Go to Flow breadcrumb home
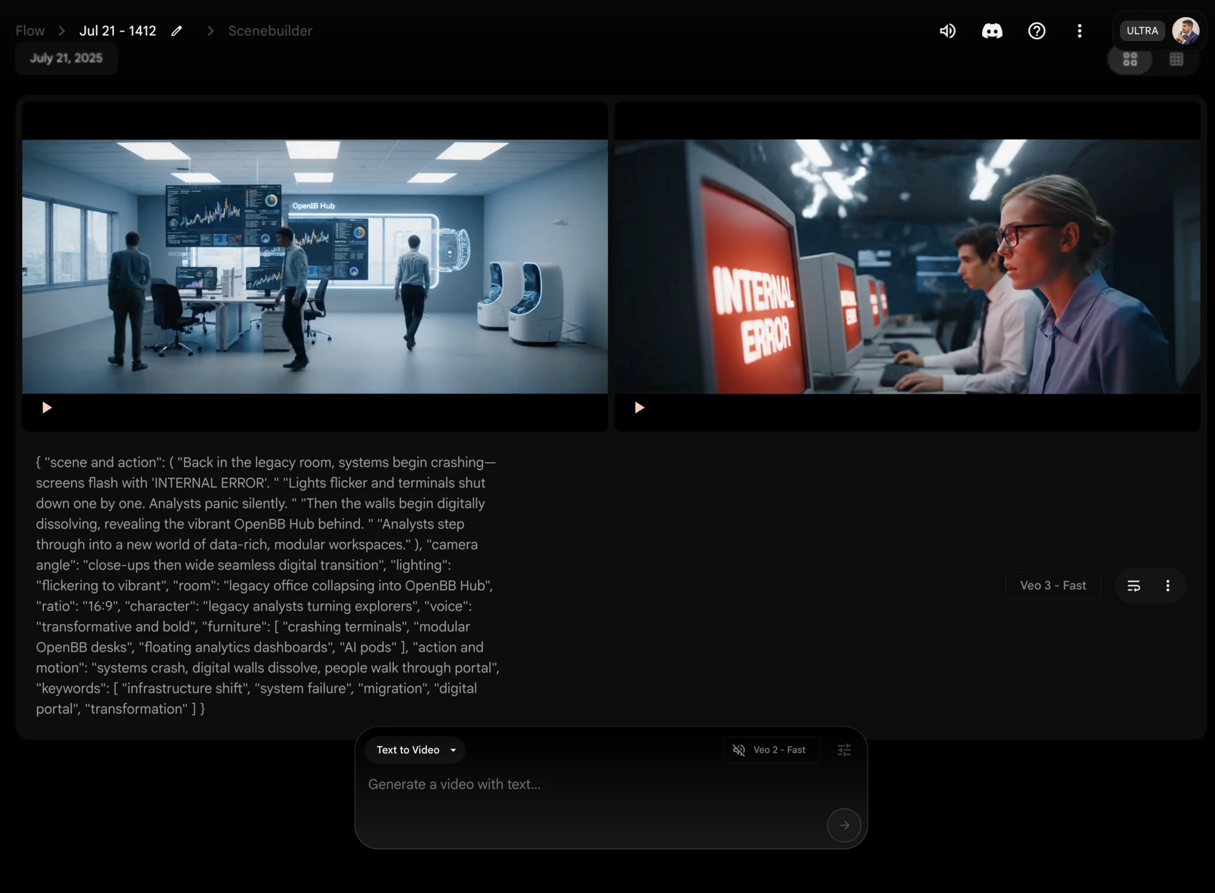 tap(30, 31)
